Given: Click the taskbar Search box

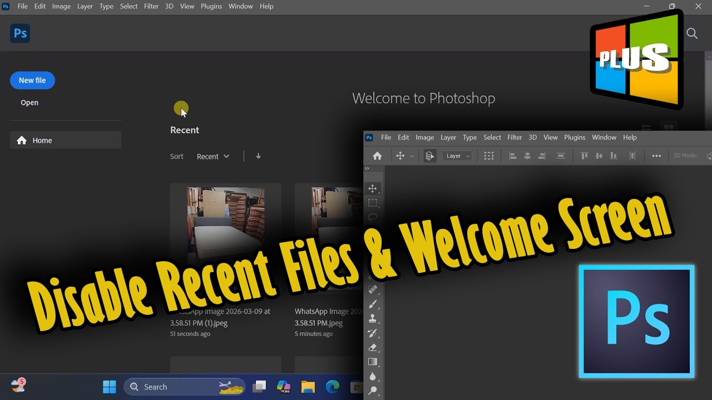Looking at the screenshot, I should pos(185,387).
